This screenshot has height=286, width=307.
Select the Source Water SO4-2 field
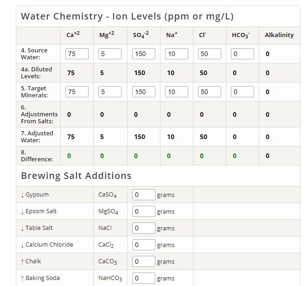[x=144, y=54]
